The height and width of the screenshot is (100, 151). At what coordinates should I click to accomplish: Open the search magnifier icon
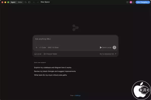(x=26, y=2)
